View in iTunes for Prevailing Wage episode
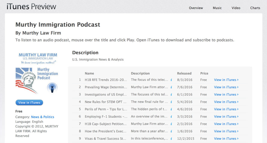267x143 pixels. pos(226,87)
